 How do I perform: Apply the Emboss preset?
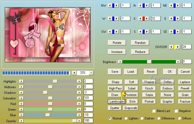(167, 88)
